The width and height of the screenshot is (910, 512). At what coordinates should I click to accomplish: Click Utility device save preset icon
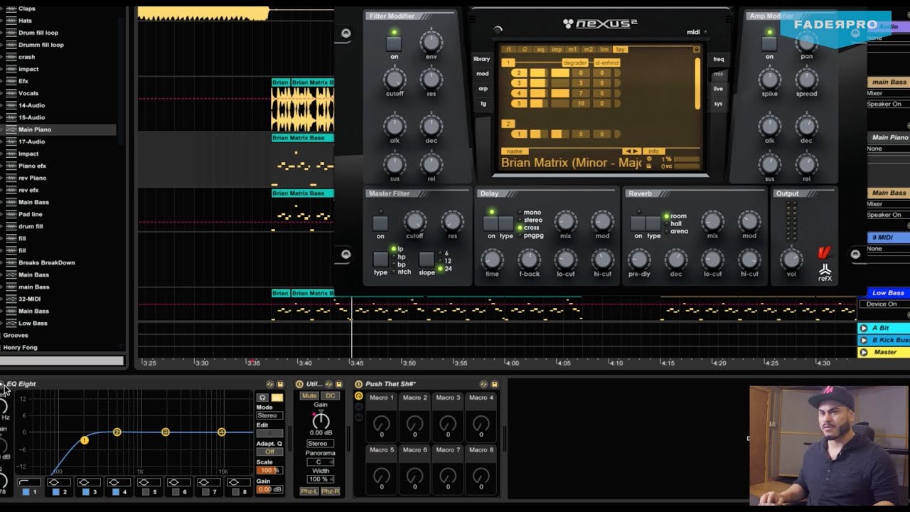click(x=338, y=384)
